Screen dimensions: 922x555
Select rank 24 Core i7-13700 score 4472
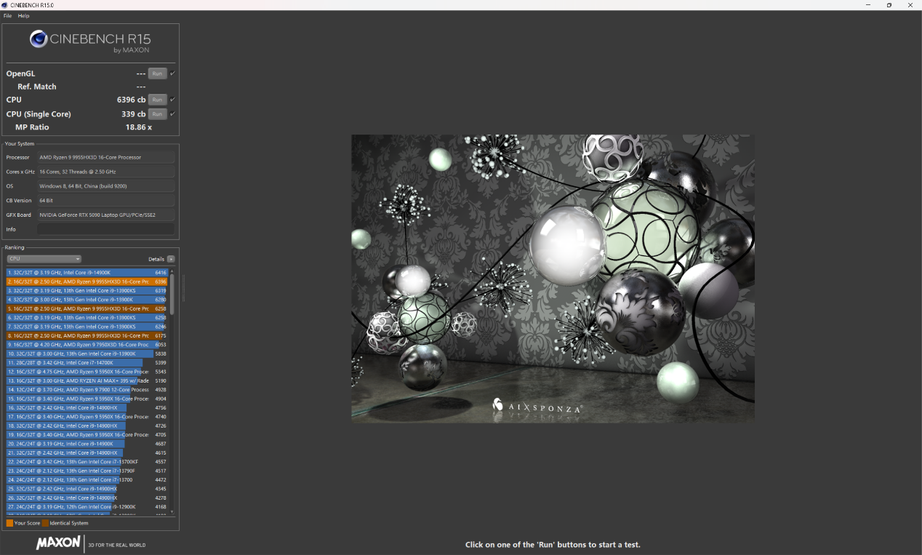pos(87,479)
